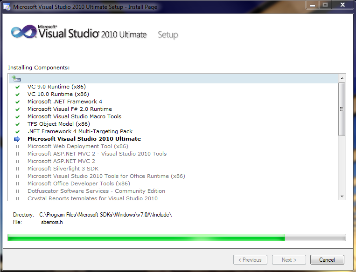Select 'Microsoft Office Developer Tools (x86)' entry
Screen dimensions: 356x272
coord(79,184)
